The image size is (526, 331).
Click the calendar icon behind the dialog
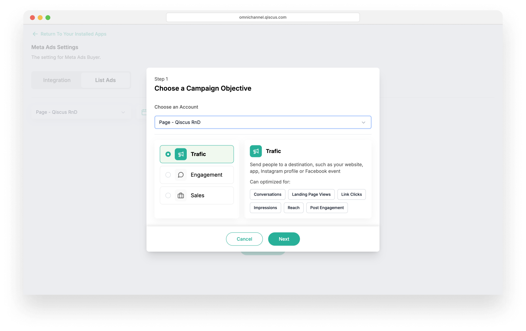(144, 112)
